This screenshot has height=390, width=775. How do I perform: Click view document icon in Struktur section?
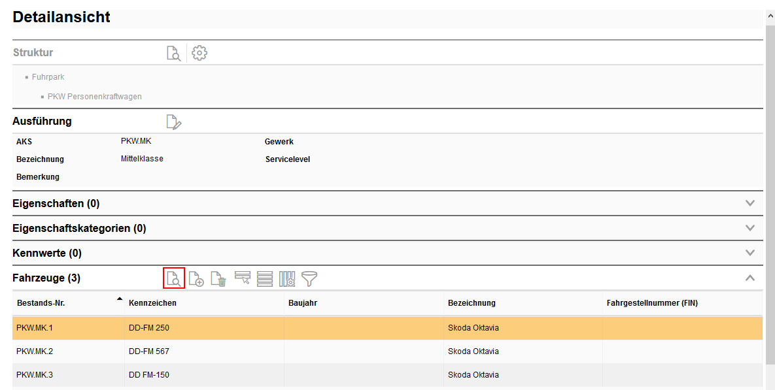[173, 54]
